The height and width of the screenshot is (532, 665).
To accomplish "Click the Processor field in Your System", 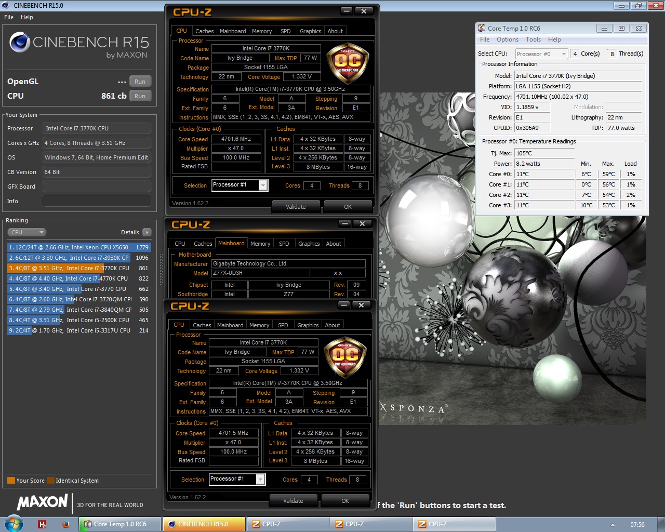I will pyautogui.click(x=97, y=128).
